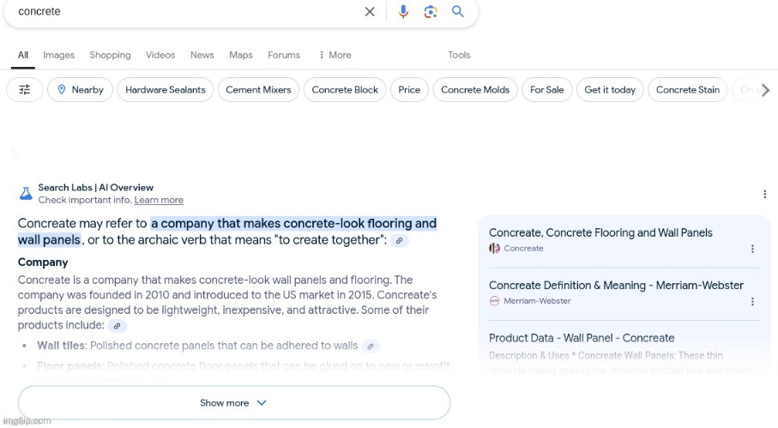The height and width of the screenshot is (428, 778).
Task: Switch to the Shopping tab
Action: pos(110,55)
